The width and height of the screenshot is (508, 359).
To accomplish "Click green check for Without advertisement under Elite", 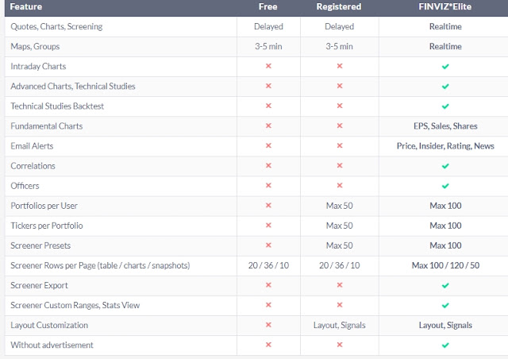I will (x=445, y=345).
